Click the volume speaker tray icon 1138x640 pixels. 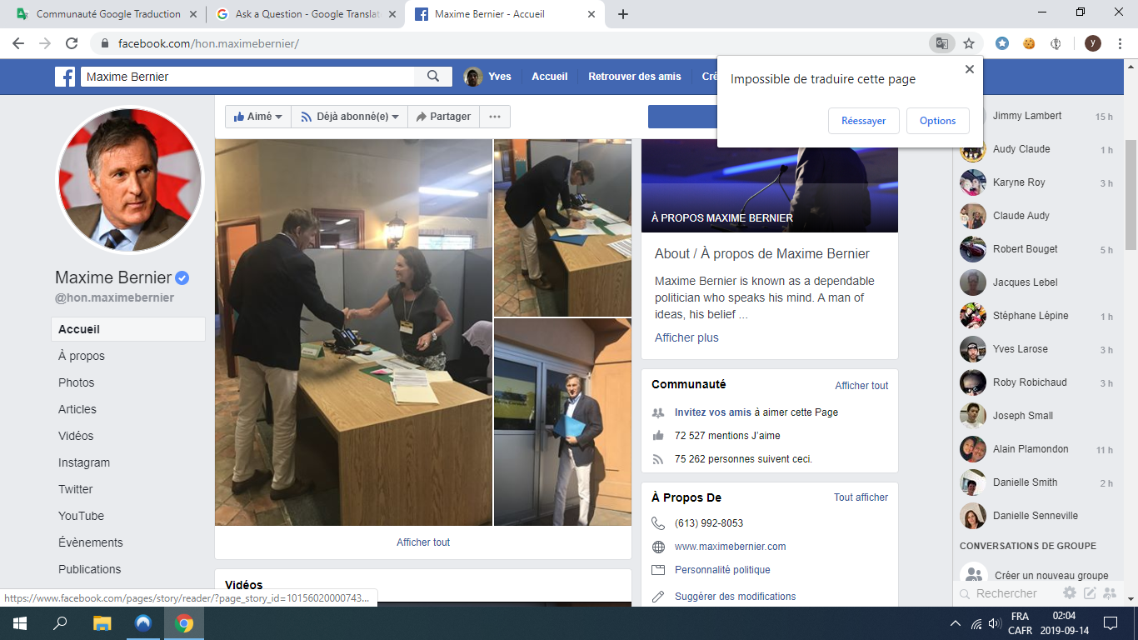[x=994, y=623]
